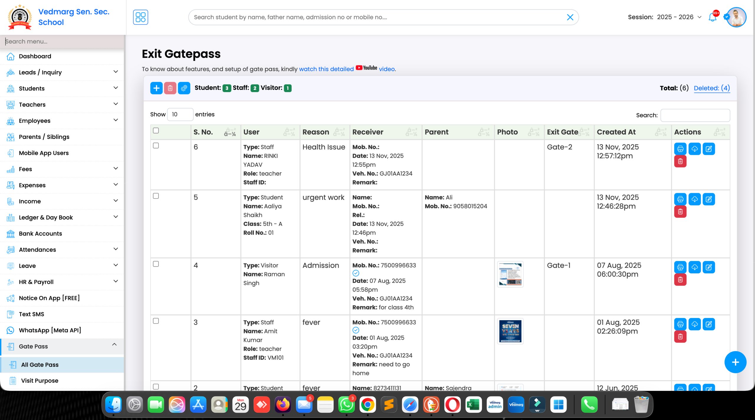Click inside the Search student input field
755x420 pixels.
(x=354, y=17)
